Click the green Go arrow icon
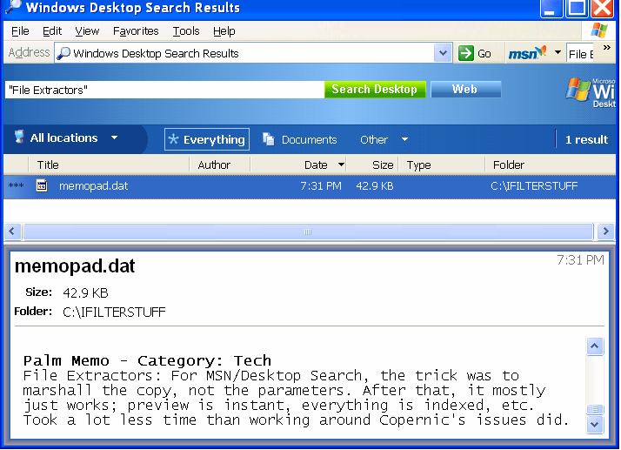The height and width of the screenshot is (450, 621). (x=466, y=53)
